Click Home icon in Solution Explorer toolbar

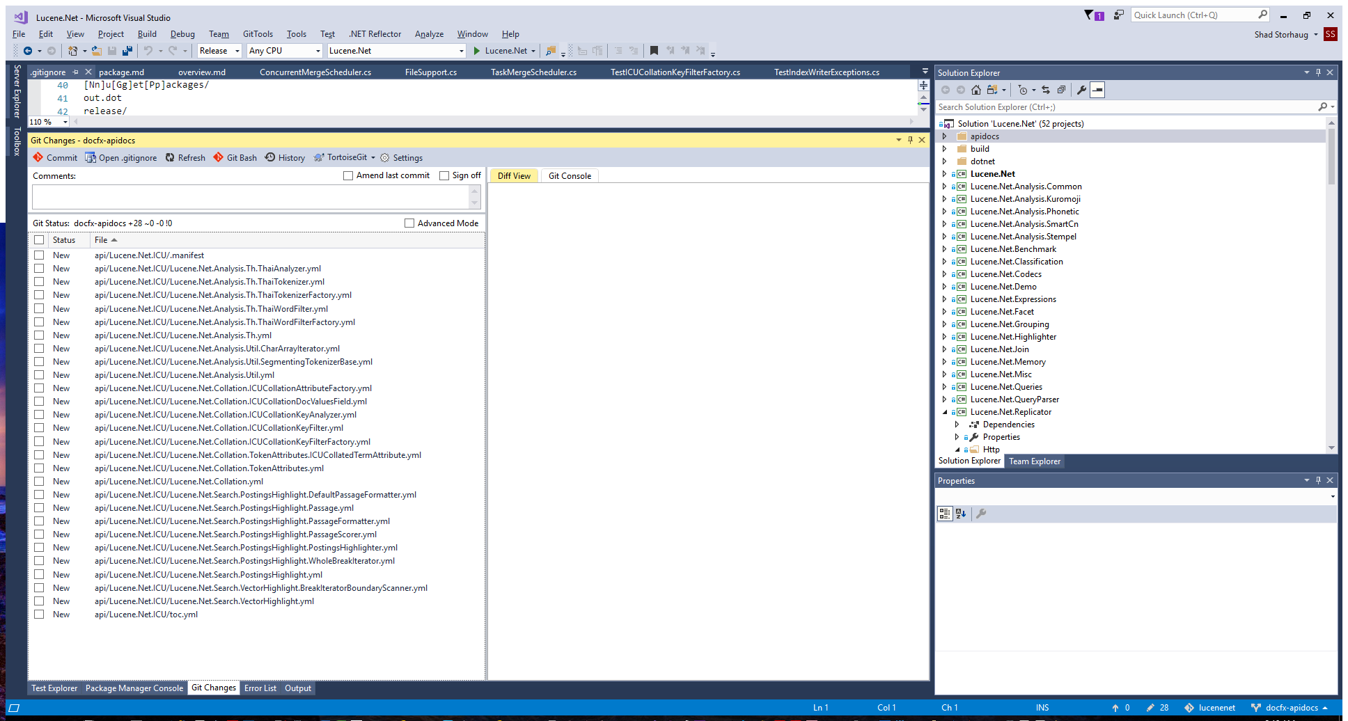976,90
